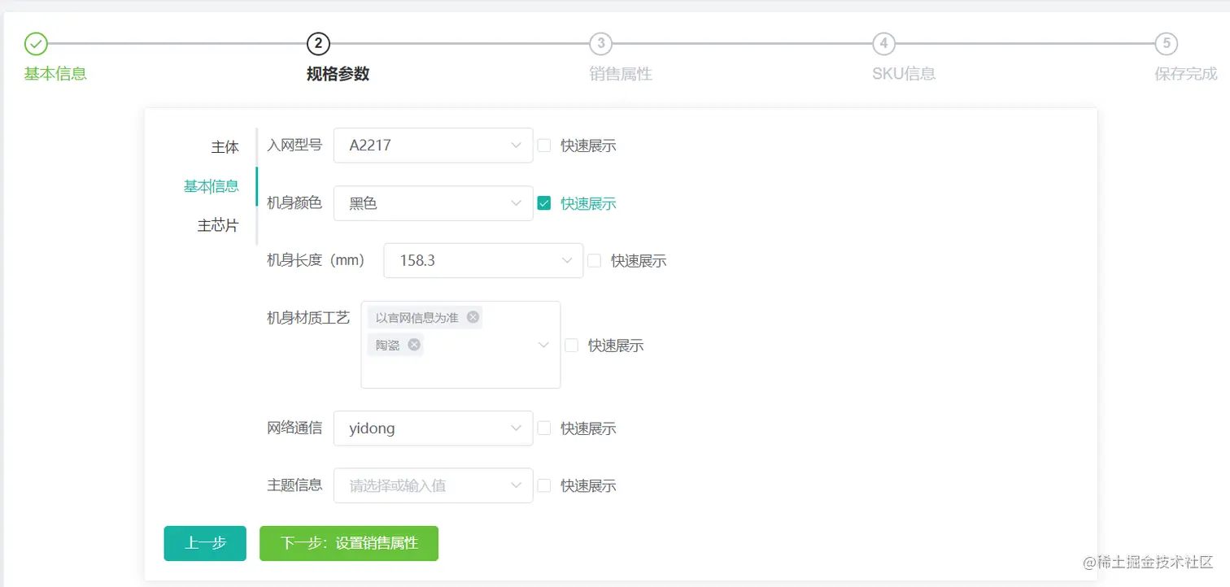Click the 规格参数 step label
Screen dimensions: 1230x587
pos(338,74)
